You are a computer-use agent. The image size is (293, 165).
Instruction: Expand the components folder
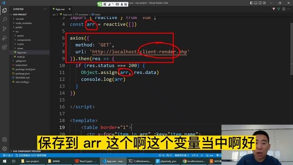click(x=24, y=40)
